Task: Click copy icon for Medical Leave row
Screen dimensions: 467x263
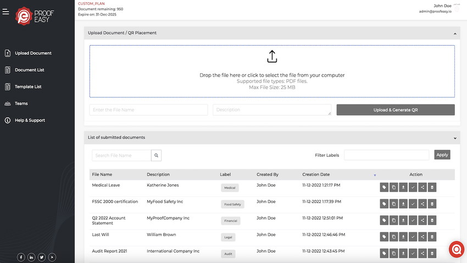Action: 394,187
